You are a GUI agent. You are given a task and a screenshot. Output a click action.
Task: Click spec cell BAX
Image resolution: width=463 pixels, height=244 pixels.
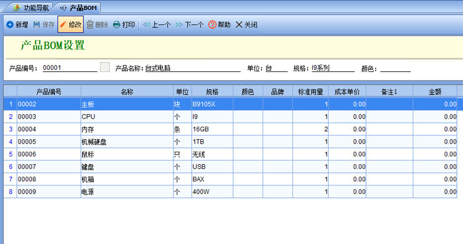click(x=212, y=179)
